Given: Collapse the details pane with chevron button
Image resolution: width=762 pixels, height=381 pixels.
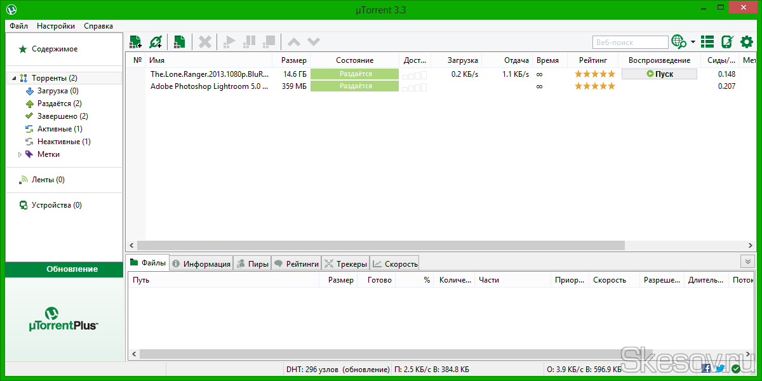Looking at the screenshot, I should coord(747,262).
